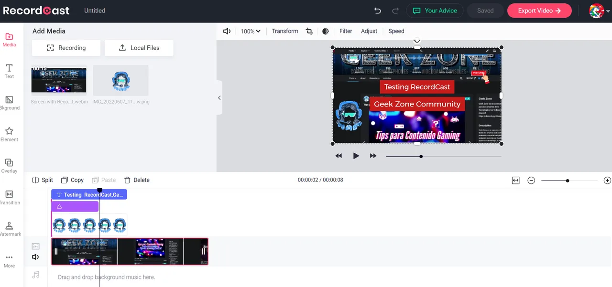
Task: Open the Overlay panel in sidebar
Action: [9, 166]
